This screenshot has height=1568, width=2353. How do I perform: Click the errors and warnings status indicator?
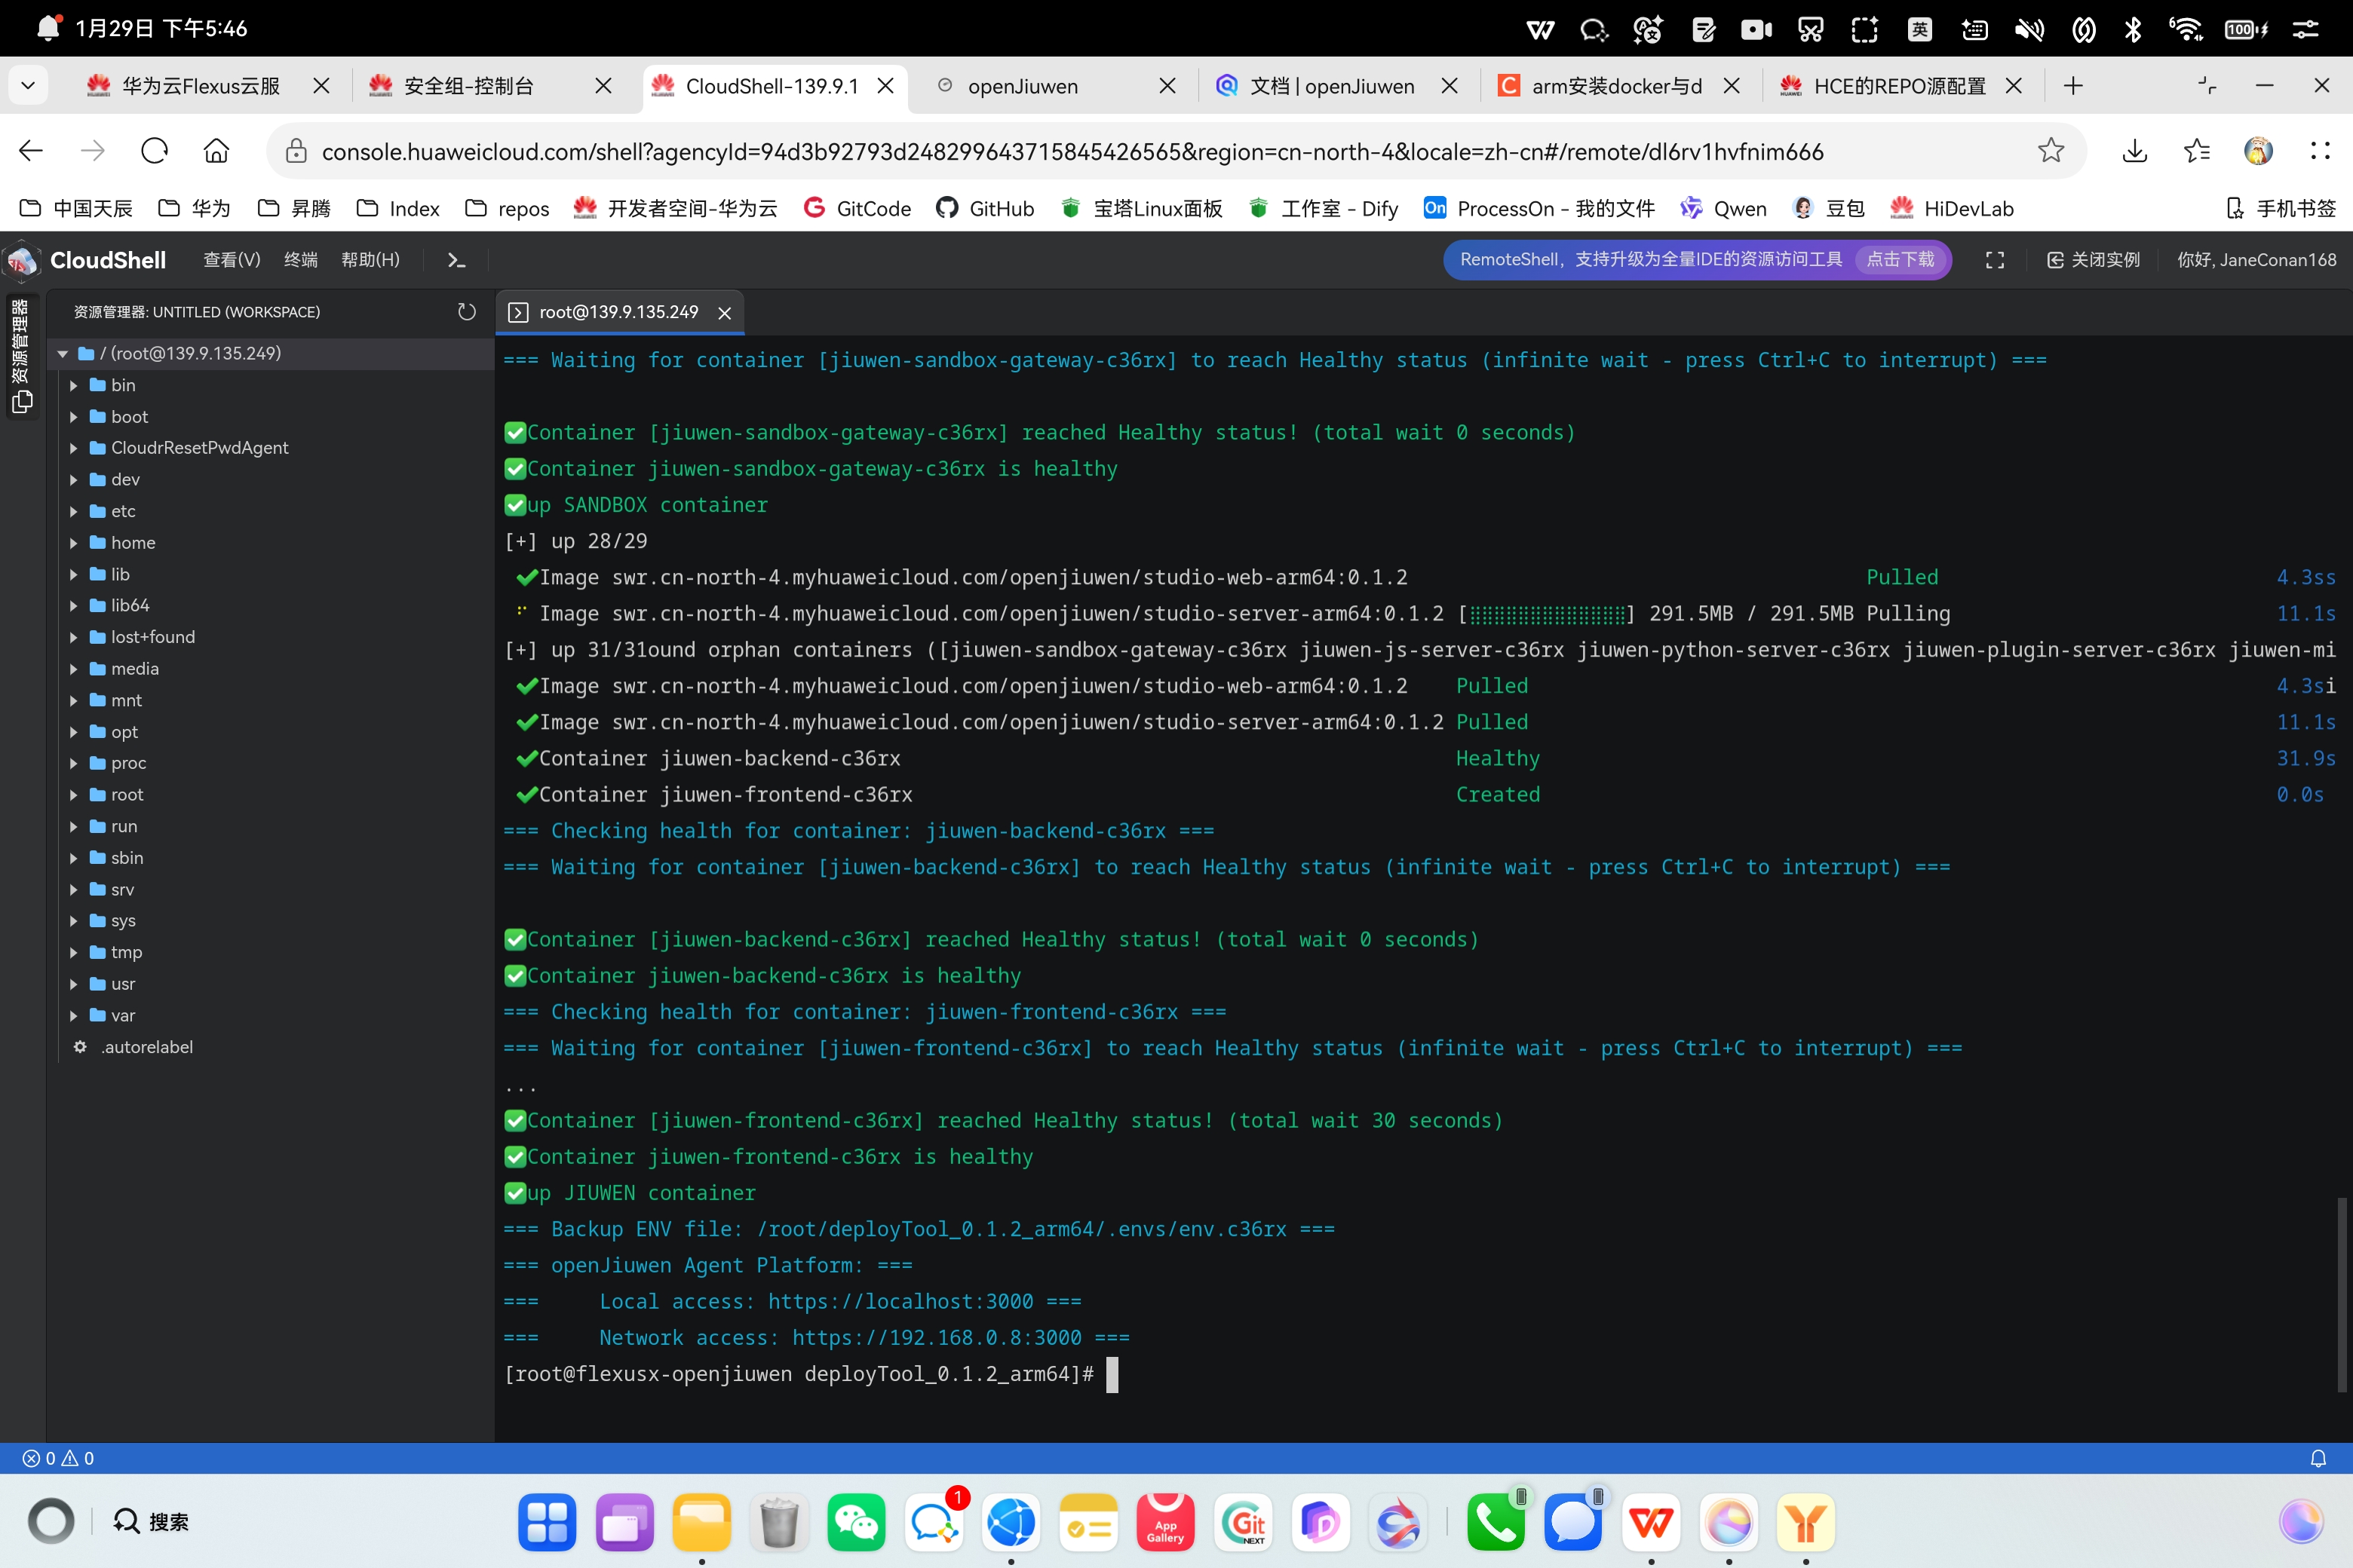pyautogui.click(x=58, y=1458)
